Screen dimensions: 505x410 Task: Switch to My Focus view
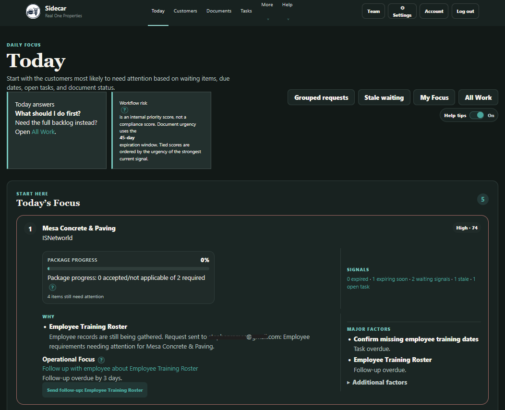(434, 97)
